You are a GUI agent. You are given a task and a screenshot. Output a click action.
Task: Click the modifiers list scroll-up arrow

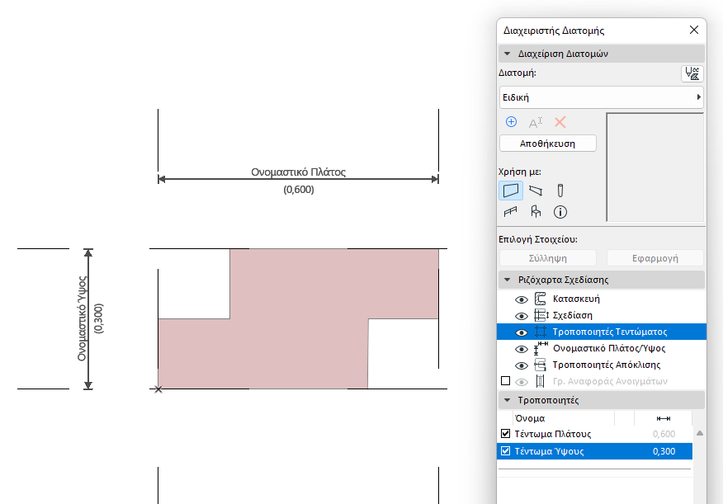pos(700,433)
